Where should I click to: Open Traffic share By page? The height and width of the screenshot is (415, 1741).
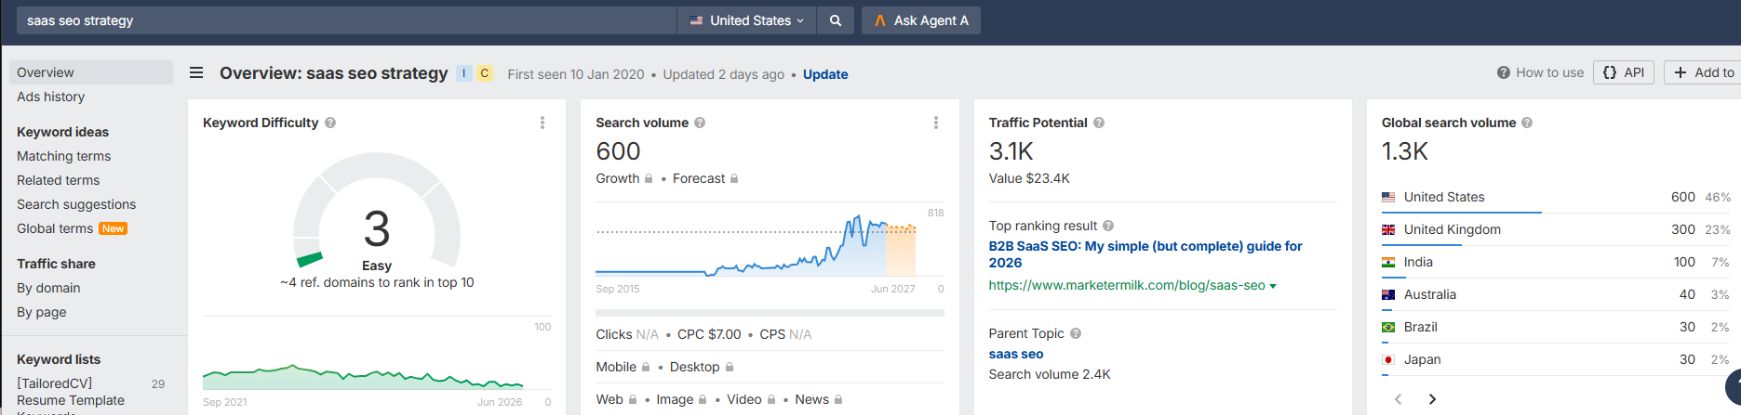point(41,312)
